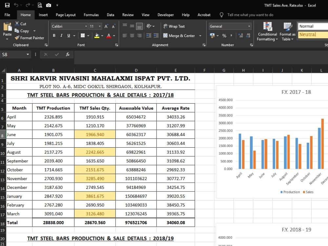Apply Comma Style number format
This screenshot has width=328, height=246.
tap(231, 35)
